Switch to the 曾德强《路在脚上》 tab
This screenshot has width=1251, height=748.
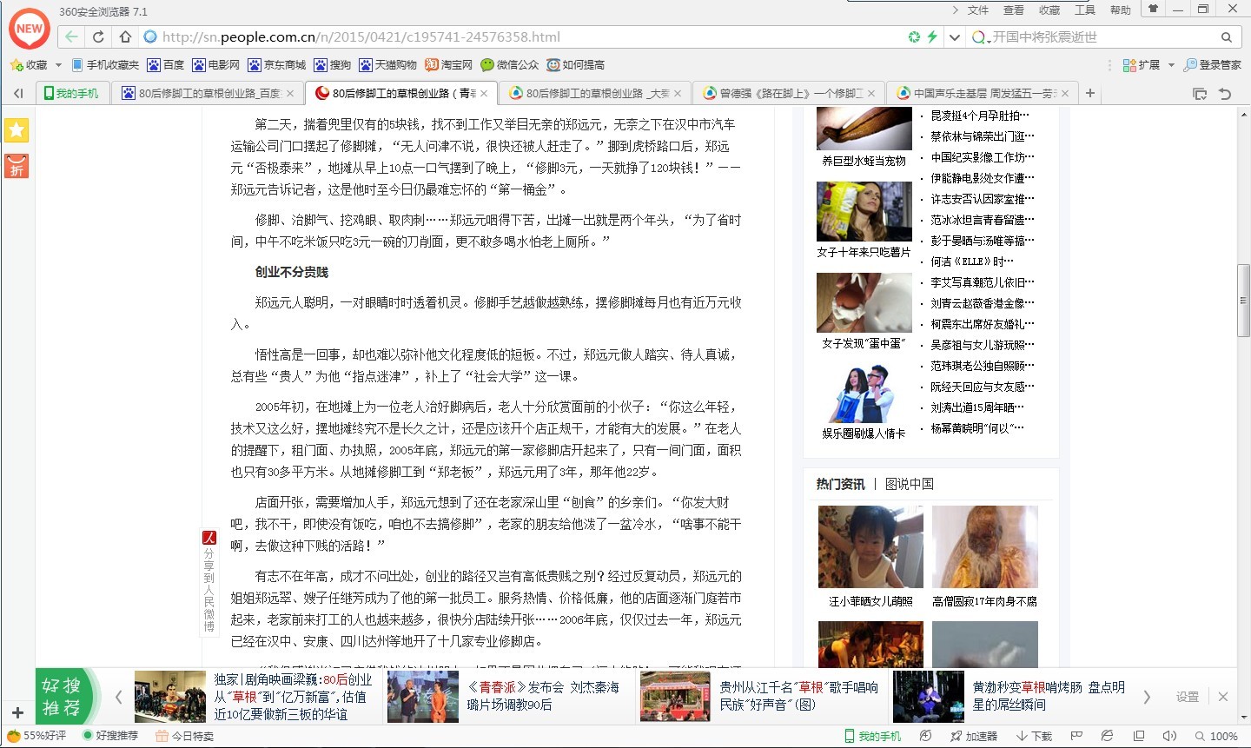click(x=789, y=93)
